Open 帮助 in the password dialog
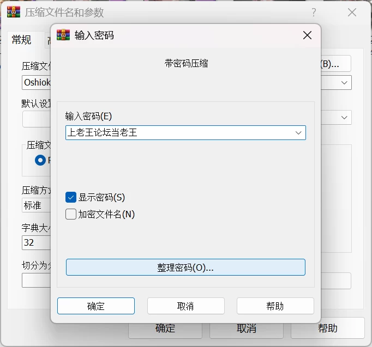 tap(275, 306)
